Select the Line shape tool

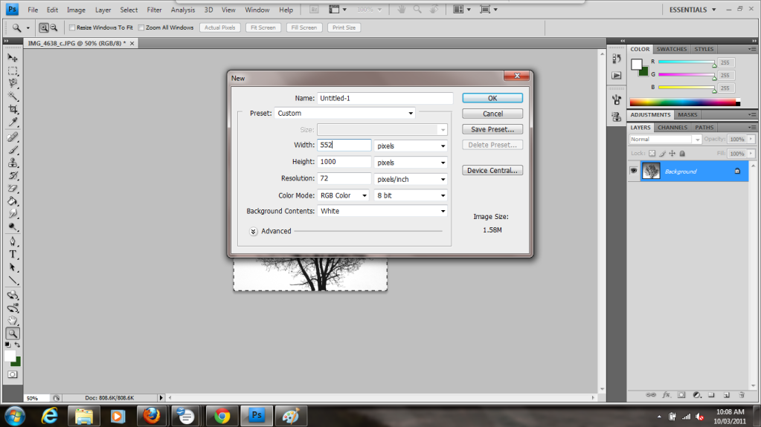[13, 281]
